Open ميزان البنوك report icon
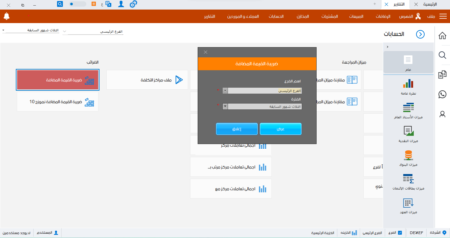 coord(408,155)
